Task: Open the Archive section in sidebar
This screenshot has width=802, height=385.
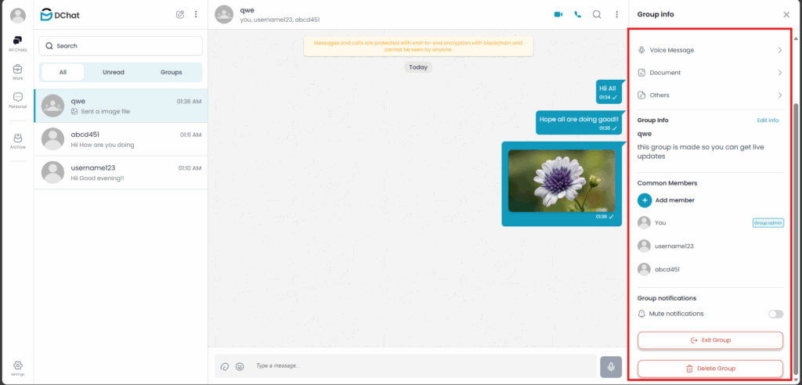Action: coord(17,141)
